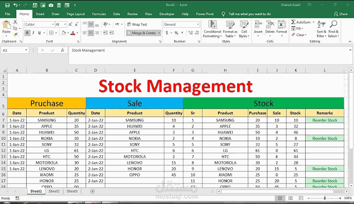Click Decrease Indent icon
Screen dimensions: 354x204
coord(105,33)
